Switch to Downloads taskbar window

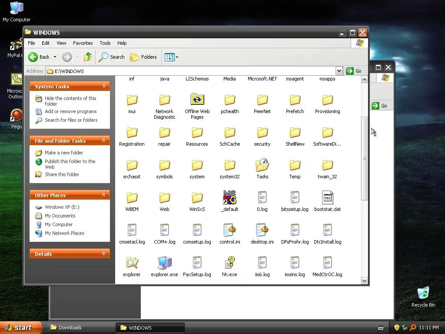click(x=80, y=327)
